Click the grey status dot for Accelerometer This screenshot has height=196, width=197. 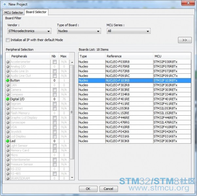pyautogui.click(x=8, y=62)
